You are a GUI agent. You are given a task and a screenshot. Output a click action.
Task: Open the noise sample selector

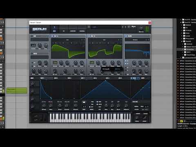coord(40,57)
